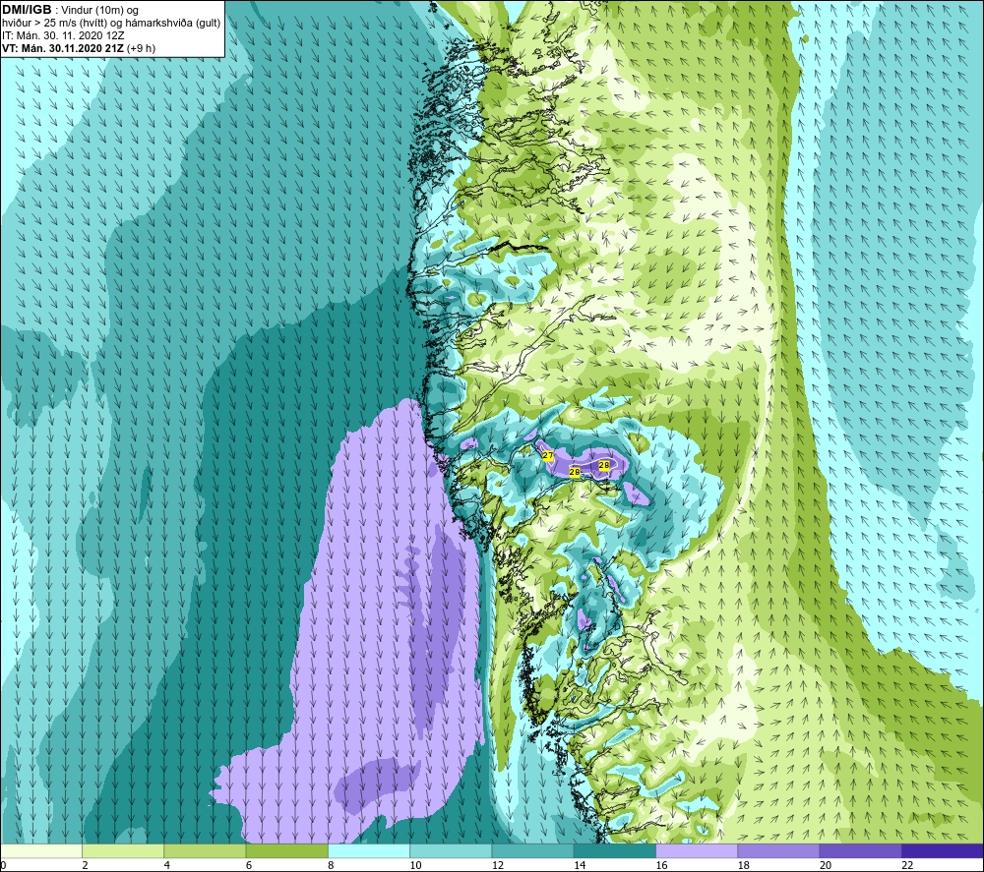Click the yellow gust label reading 27

(x=548, y=456)
